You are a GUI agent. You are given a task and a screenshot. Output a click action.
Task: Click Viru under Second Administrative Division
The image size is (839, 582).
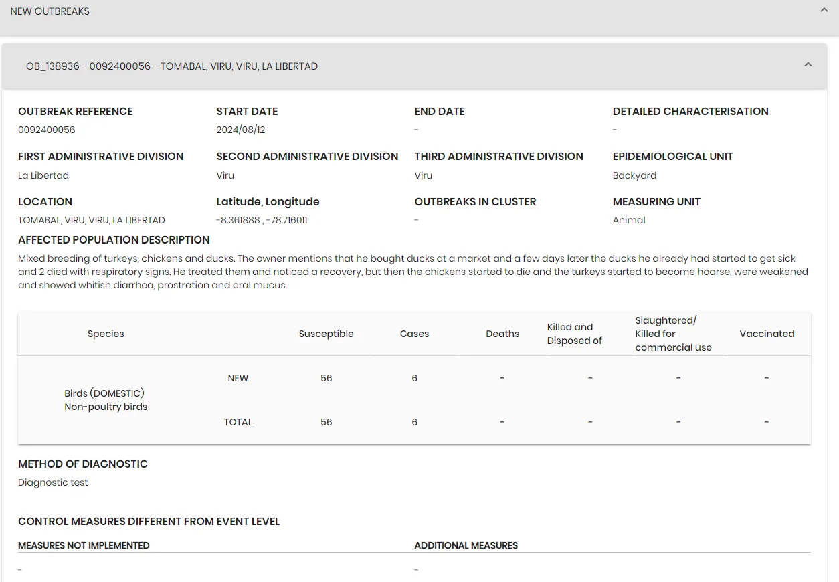point(225,175)
